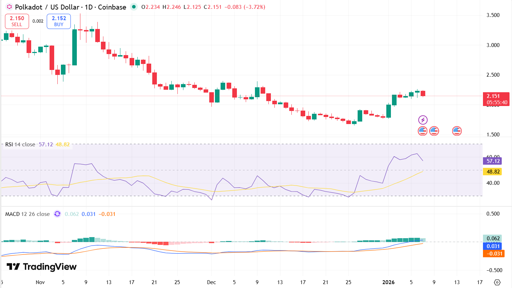Click the rightmost US flag event icon
The image size is (512, 288).
click(457, 131)
